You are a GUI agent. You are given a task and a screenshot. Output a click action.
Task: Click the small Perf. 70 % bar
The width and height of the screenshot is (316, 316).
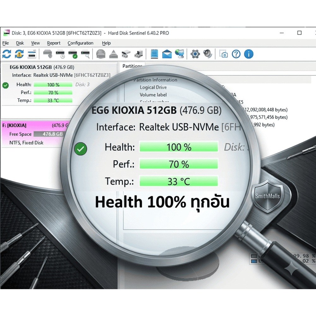pyautogui.click(x=53, y=93)
